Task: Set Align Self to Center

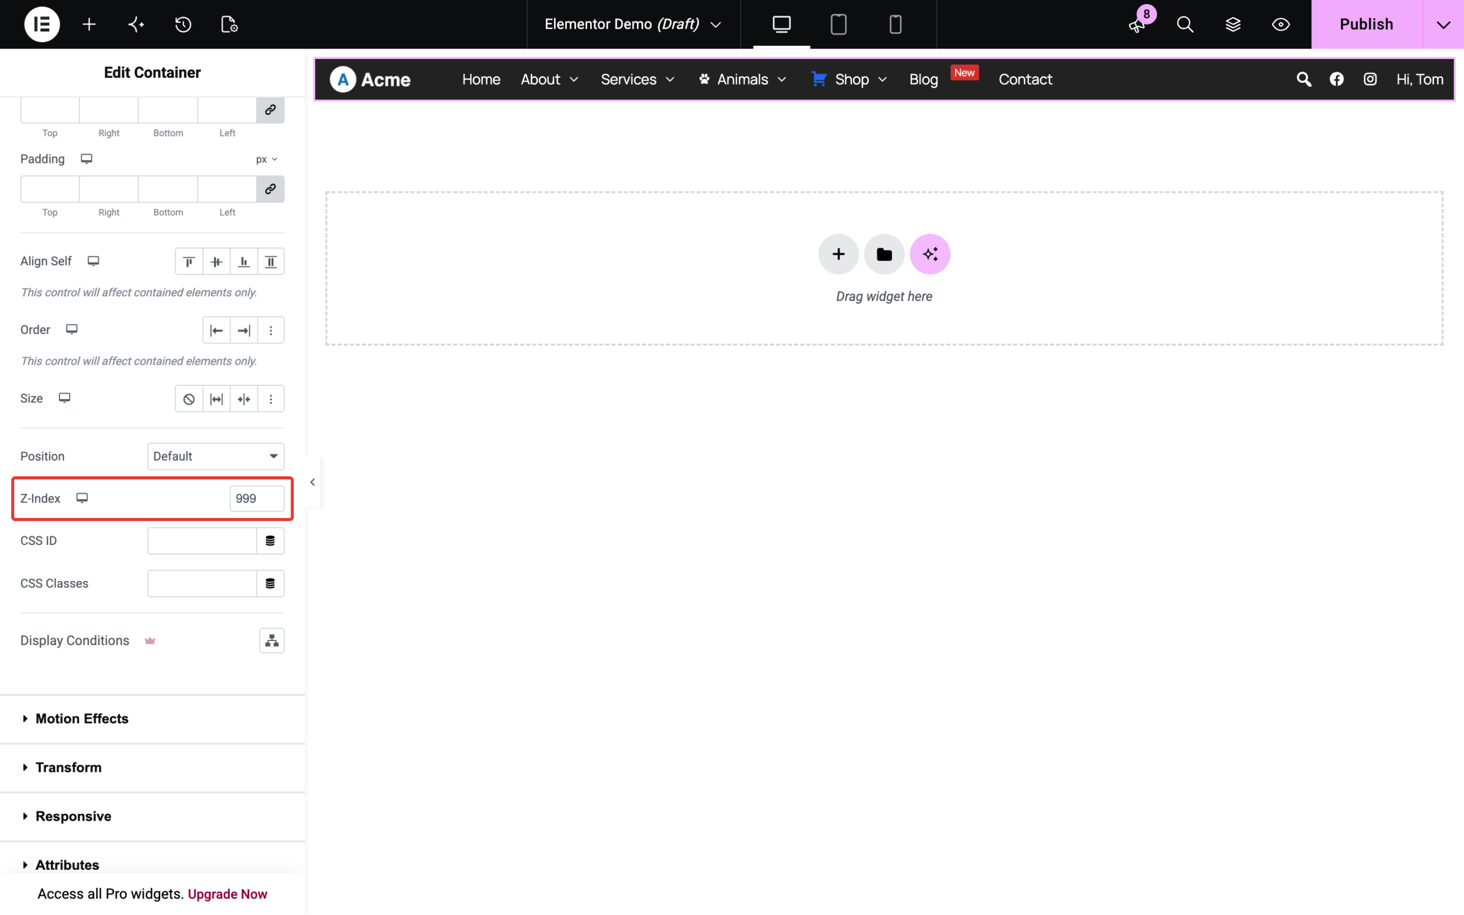Action: 216,261
